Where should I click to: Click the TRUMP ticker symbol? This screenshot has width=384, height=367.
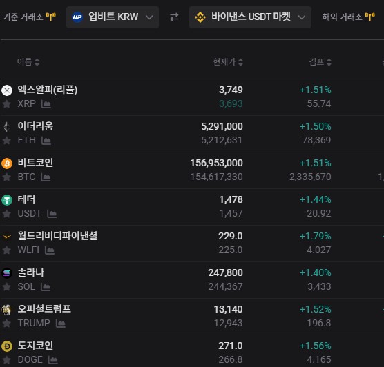tap(34, 324)
